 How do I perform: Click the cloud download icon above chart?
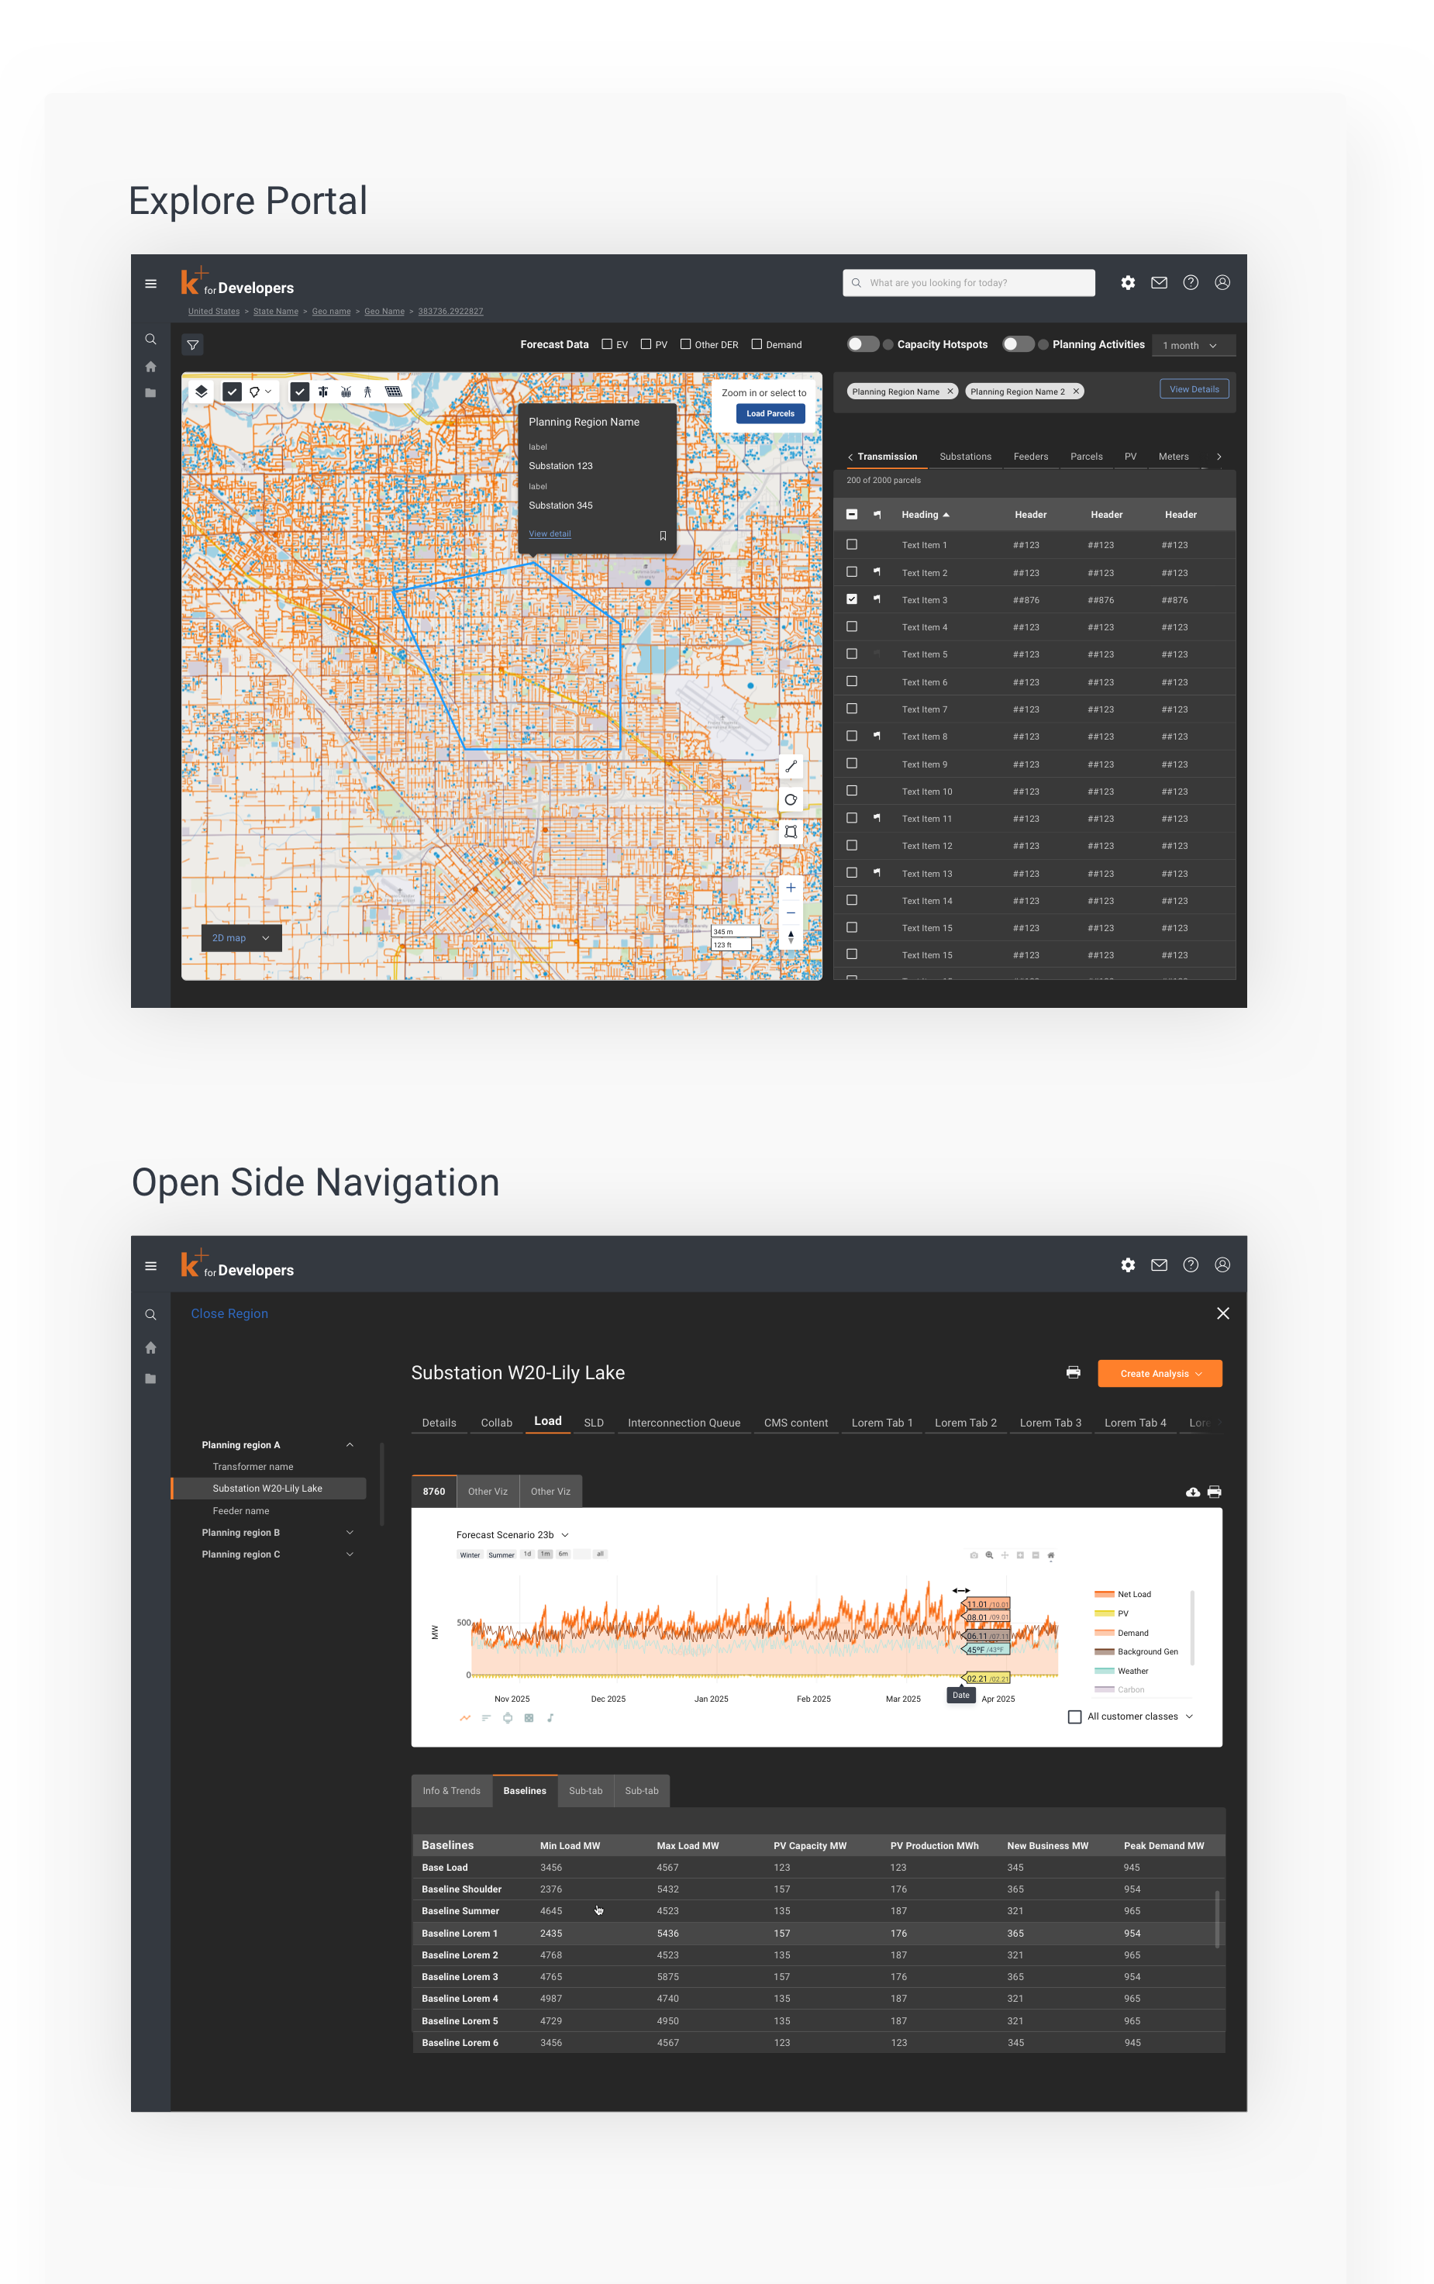point(1192,1492)
